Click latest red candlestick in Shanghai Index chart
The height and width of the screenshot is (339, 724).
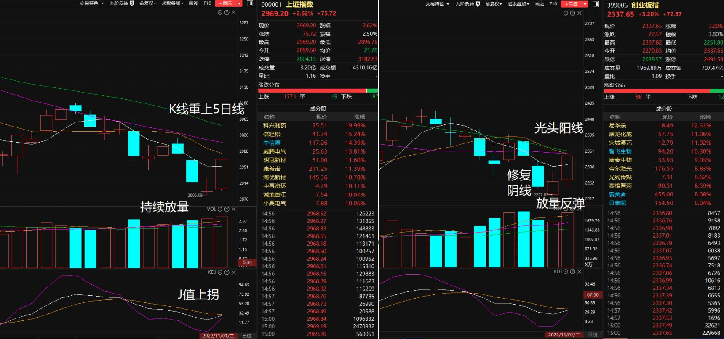[x=221, y=174]
